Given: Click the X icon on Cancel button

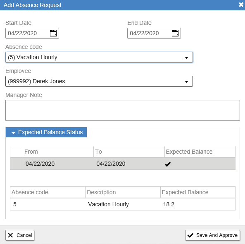Looking at the screenshot, I should tap(10, 235).
